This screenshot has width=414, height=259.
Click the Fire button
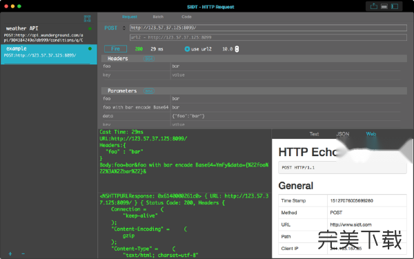click(x=115, y=49)
